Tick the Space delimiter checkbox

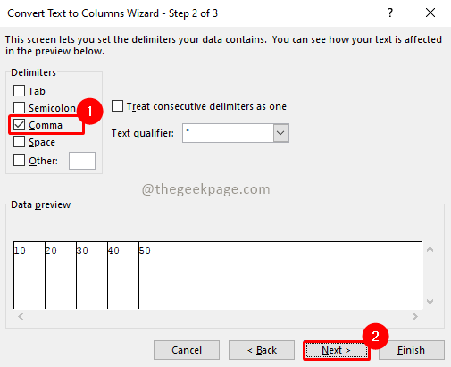pyautogui.click(x=19, y=142)
